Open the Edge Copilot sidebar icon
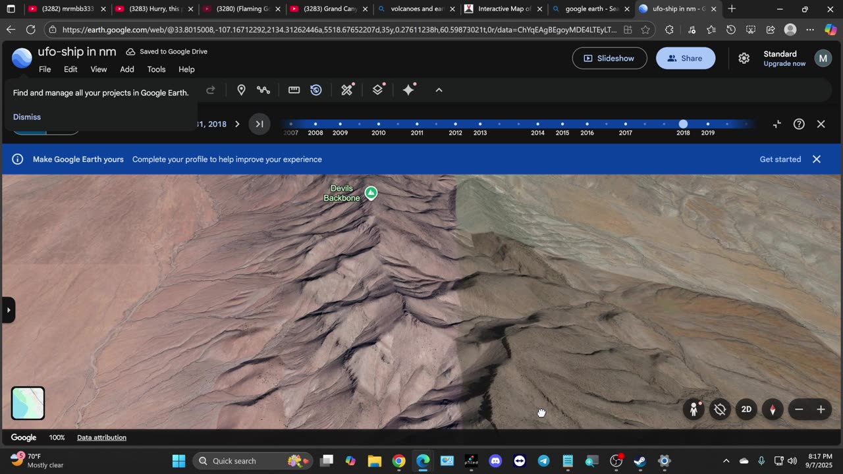 (830, 30)
